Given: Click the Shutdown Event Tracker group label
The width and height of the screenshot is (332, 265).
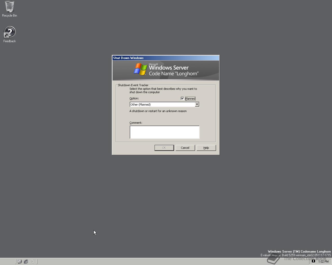Looking at the screenshot, I should click(x=133, y=85).
